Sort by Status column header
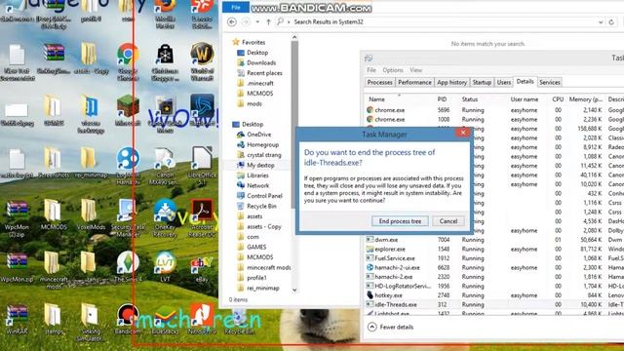 click(x=470, y=99)
